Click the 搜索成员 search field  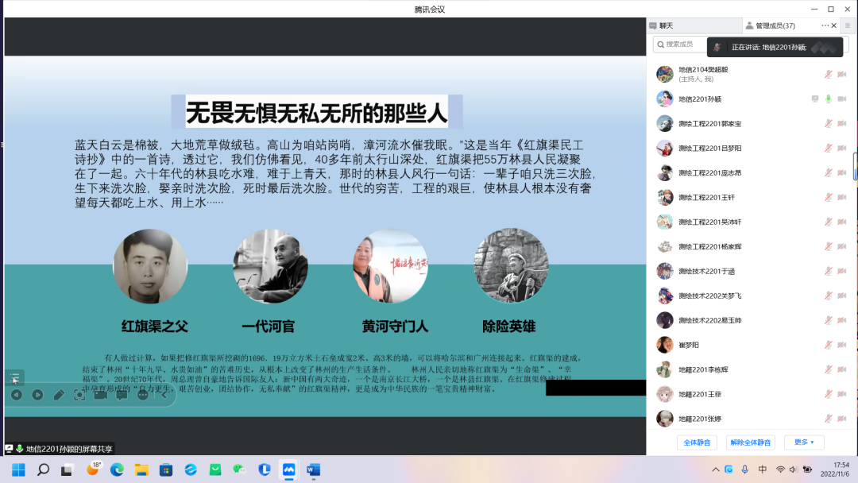point(679,44)
